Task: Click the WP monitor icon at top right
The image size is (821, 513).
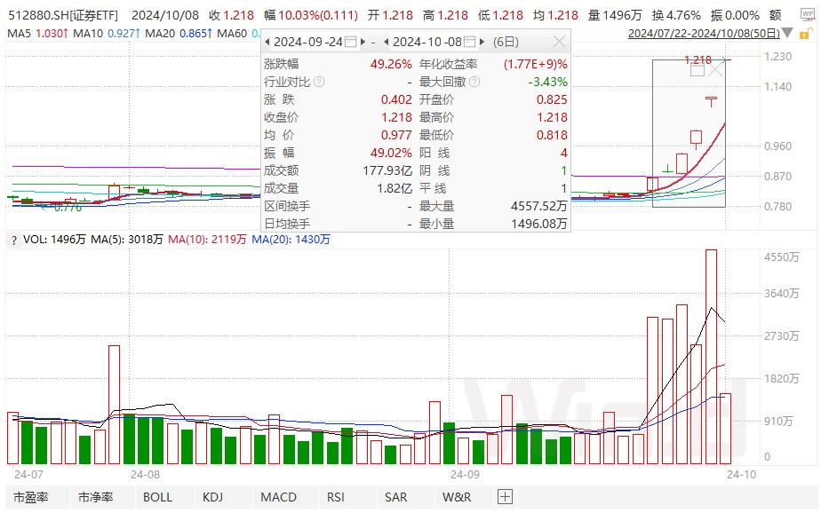Action: [x=809, y=15]
